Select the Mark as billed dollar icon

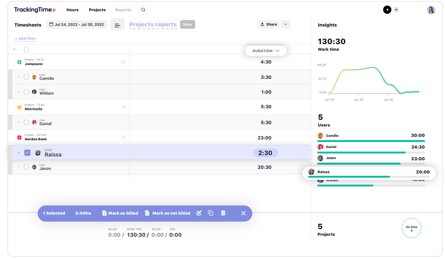click(x=105, y=213)
